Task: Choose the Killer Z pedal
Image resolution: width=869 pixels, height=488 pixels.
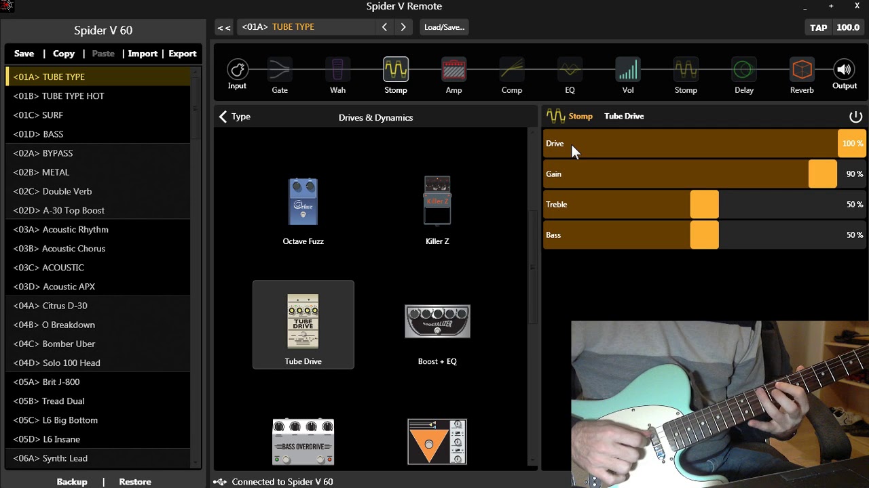Action: pyautogui.click(x=437, y=211)
